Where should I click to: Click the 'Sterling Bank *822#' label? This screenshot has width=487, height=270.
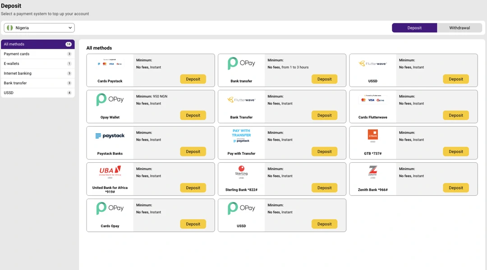(241, 190)
